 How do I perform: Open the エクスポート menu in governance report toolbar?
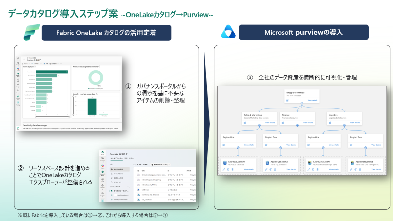[37, 64]
